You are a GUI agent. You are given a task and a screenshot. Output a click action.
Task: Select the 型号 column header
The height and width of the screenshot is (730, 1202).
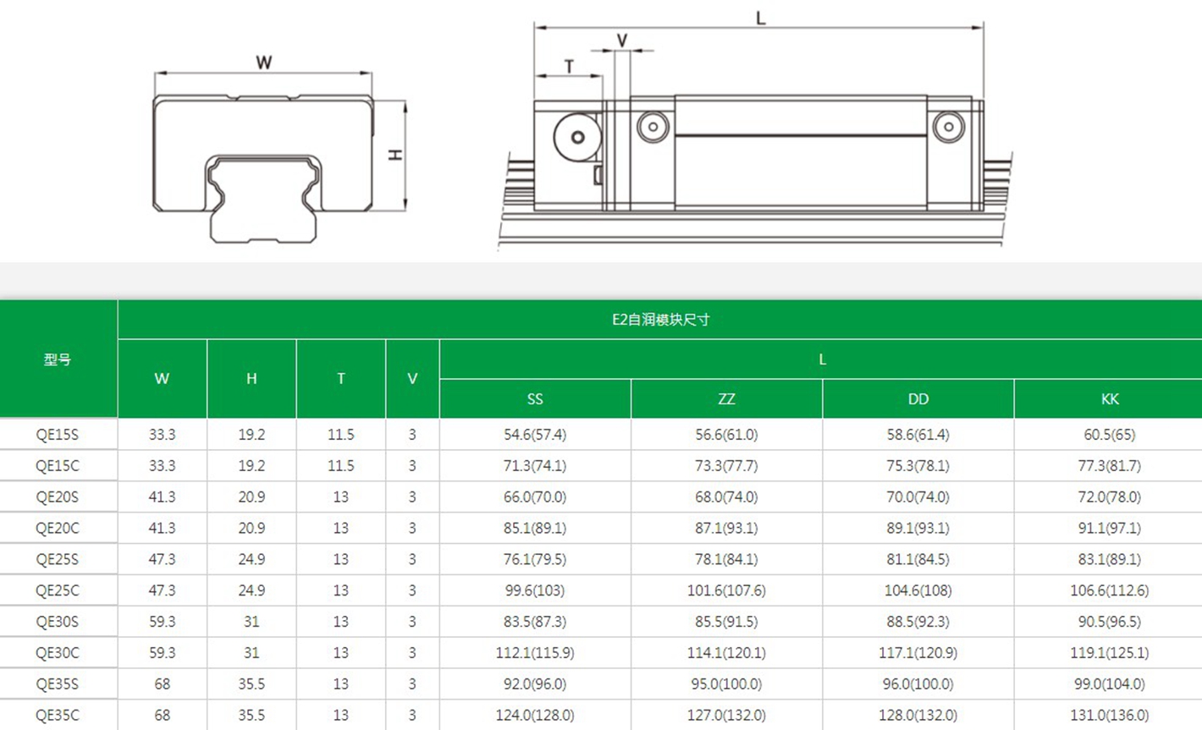point(58,360)
